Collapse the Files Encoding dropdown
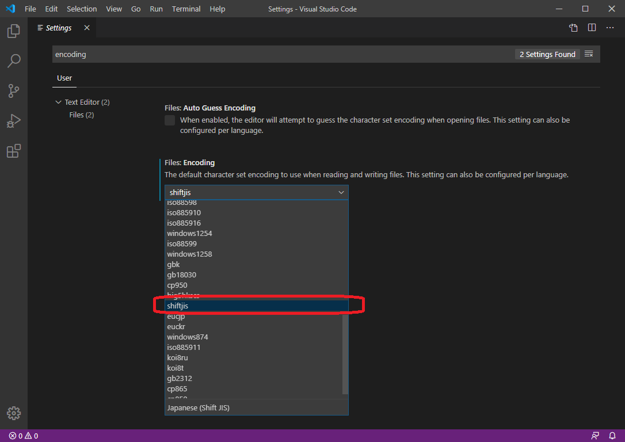The image size is (625, 442). (341, 192)
